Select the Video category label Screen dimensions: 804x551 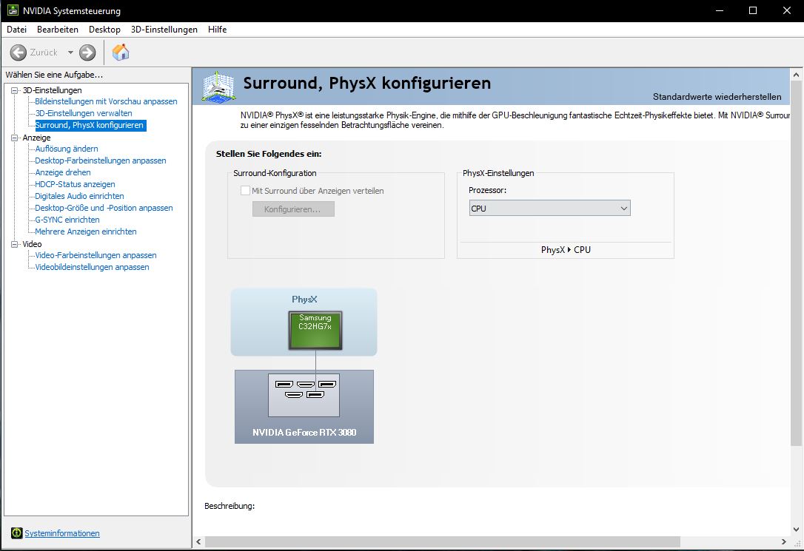click(32, 244)
